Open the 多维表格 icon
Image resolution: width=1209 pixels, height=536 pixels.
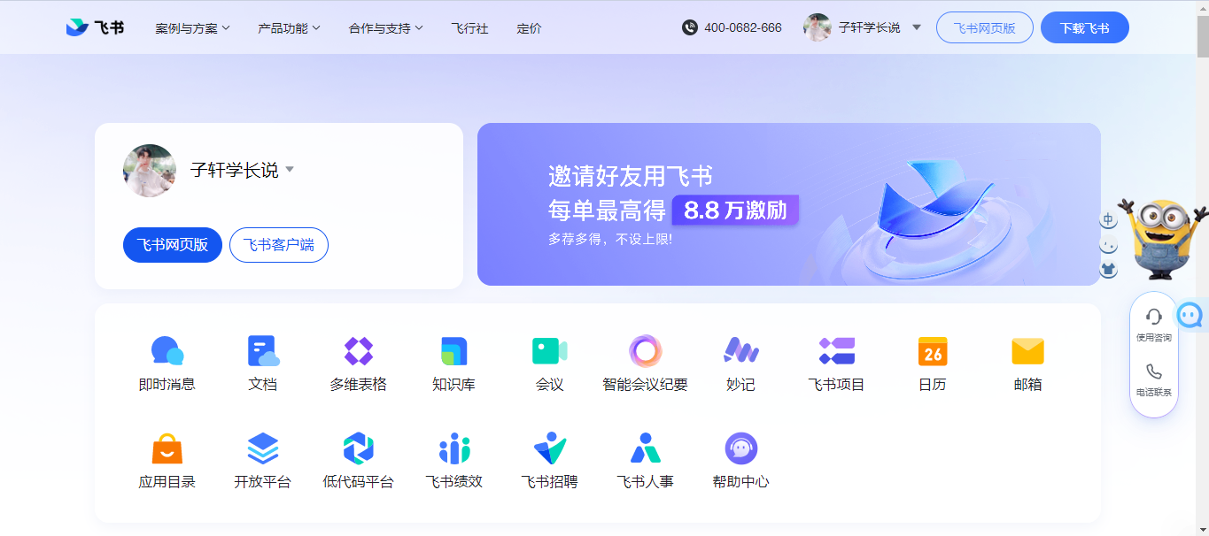pos(359,351)
